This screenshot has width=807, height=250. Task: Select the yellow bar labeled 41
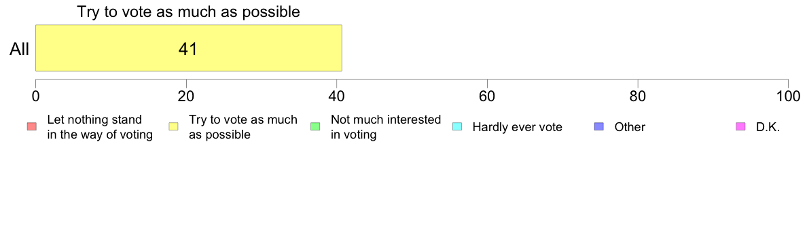(188, 48)
